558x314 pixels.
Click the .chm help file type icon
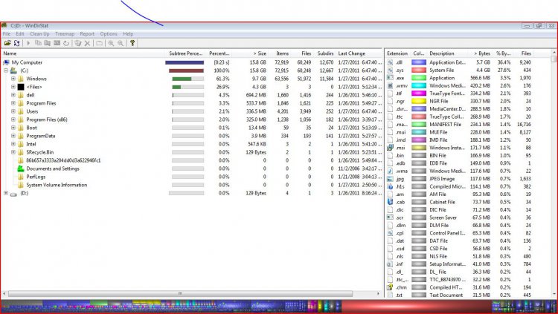tap(390, 287)
